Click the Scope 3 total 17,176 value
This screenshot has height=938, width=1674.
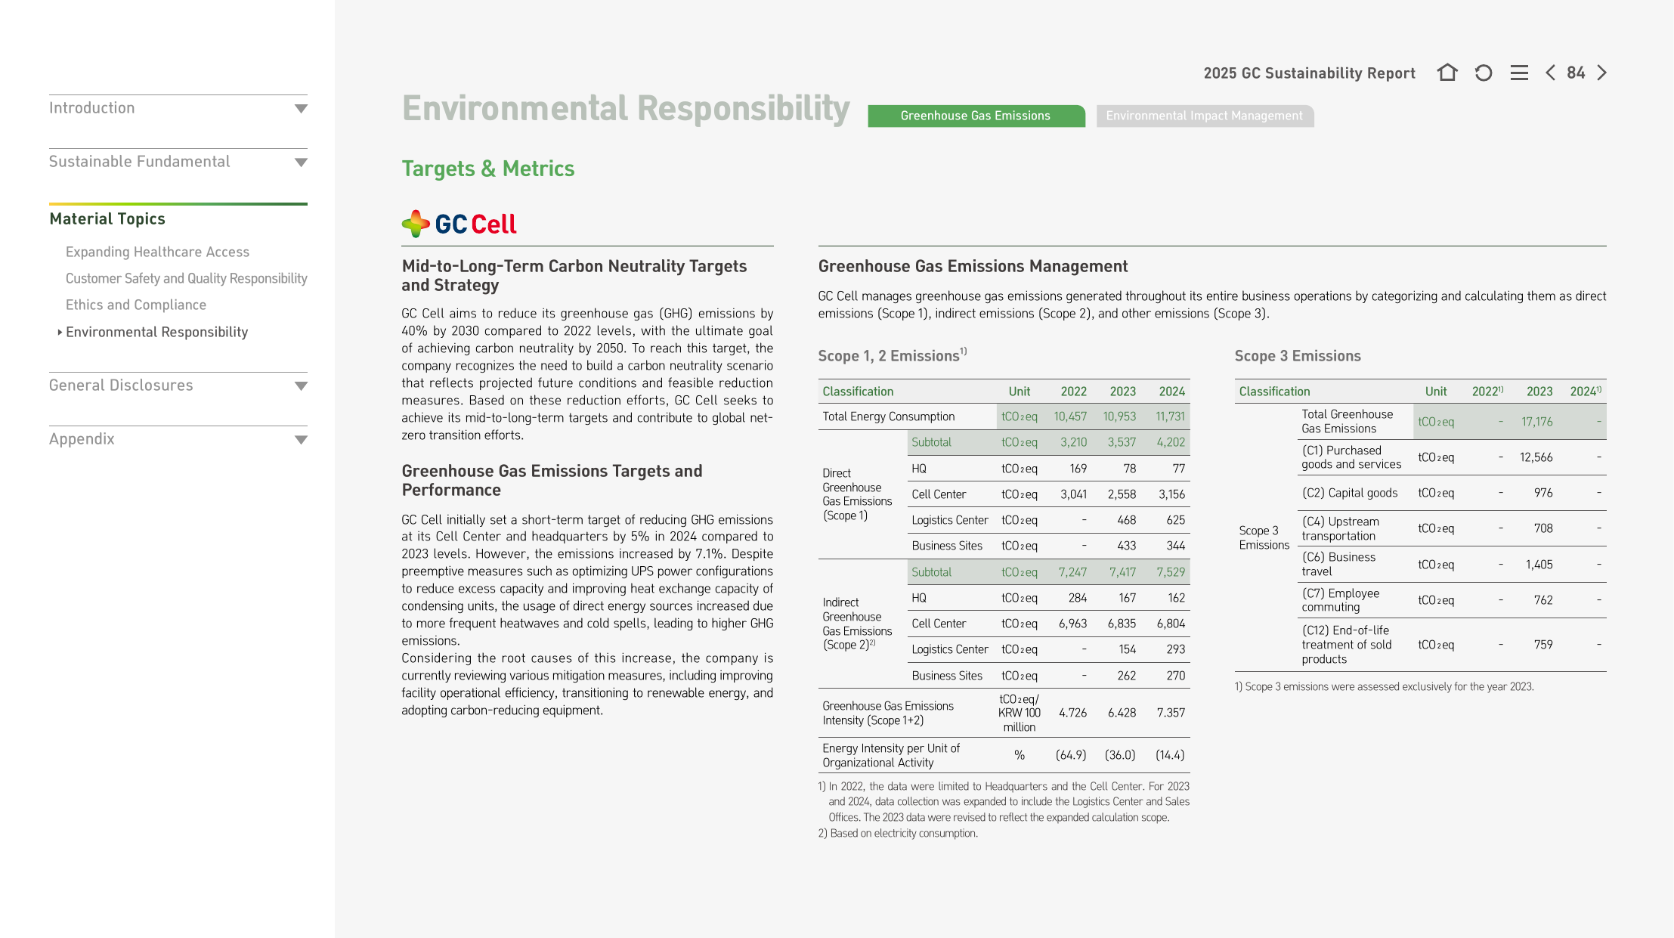click(x=1536, y=422)
